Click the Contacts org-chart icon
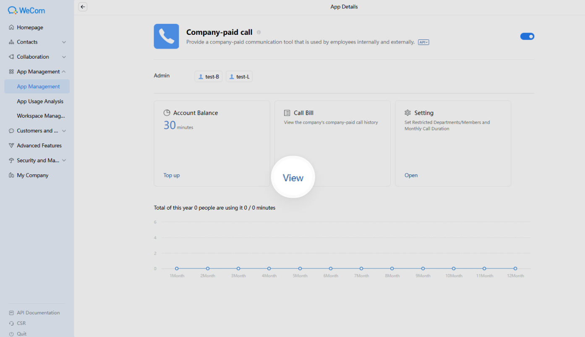This screenshot has width=585, height=337. [x=11, y=42]
